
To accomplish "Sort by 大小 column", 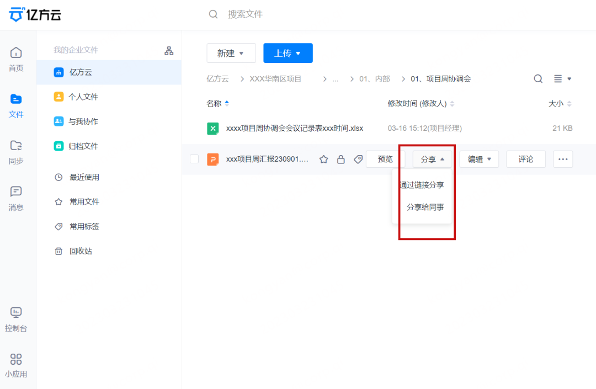I will click(x=560, y=104).
